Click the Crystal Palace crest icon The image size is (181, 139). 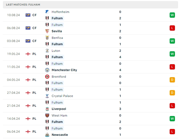[x=47, y=96]
